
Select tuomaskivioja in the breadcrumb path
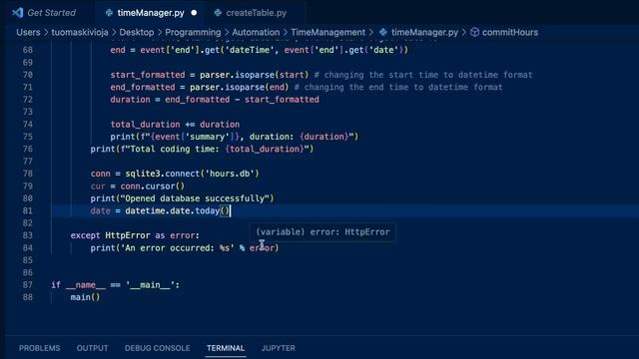tap(80, 32)
